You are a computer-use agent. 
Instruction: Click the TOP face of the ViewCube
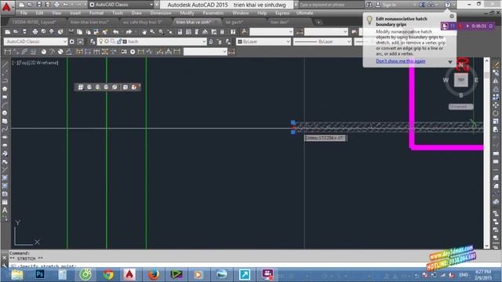(460, 80)
